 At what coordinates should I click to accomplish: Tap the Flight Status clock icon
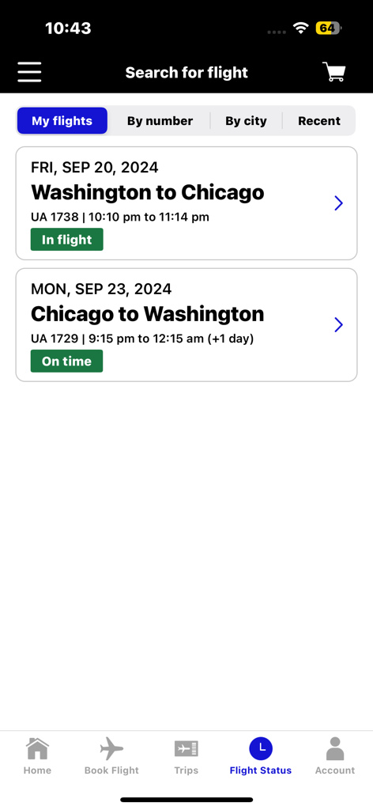(x=261, y=748)
